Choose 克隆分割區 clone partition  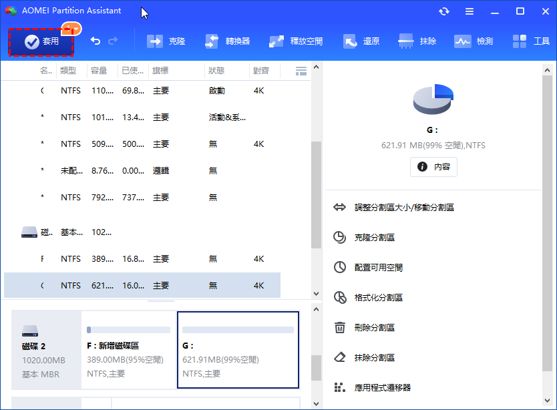coord(364,237)
